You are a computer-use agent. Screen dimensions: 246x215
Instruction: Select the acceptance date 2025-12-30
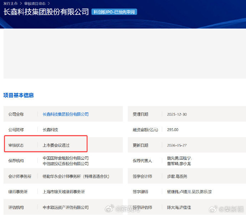177,114
